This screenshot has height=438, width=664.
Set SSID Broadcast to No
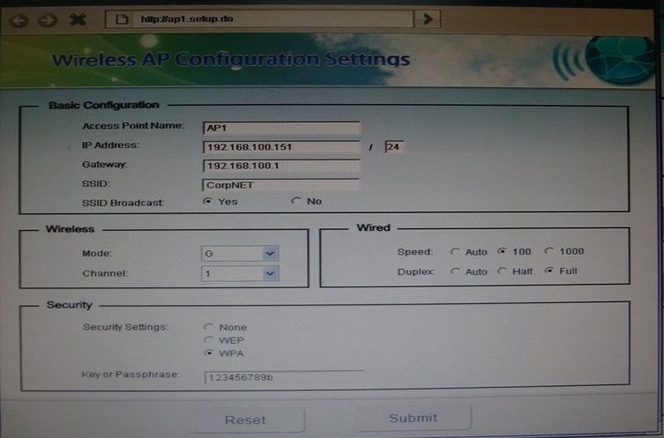point(296,201)
